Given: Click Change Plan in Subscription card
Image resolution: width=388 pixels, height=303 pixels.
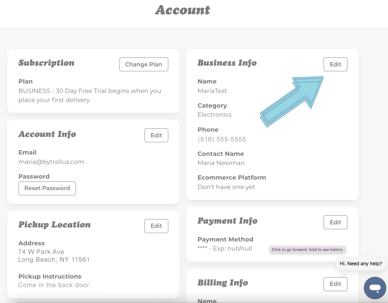Looking at the screenshot, I should 143,64.
